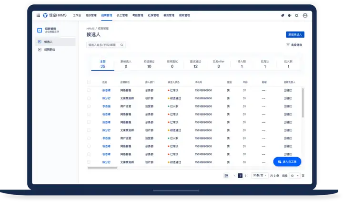Go to previous page arrow

234,176
